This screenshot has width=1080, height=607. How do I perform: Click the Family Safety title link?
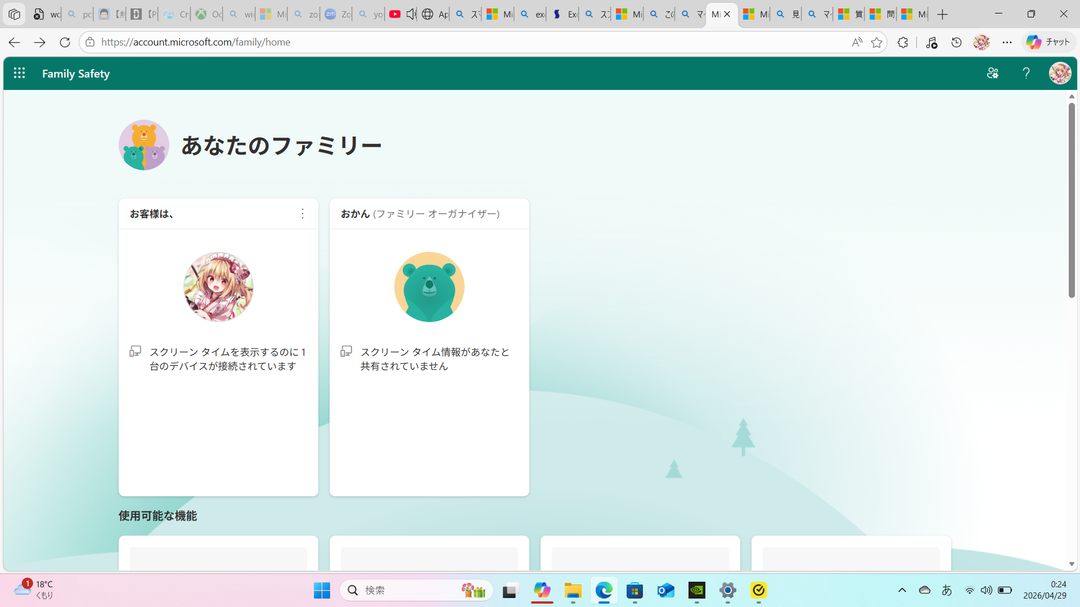76,74
